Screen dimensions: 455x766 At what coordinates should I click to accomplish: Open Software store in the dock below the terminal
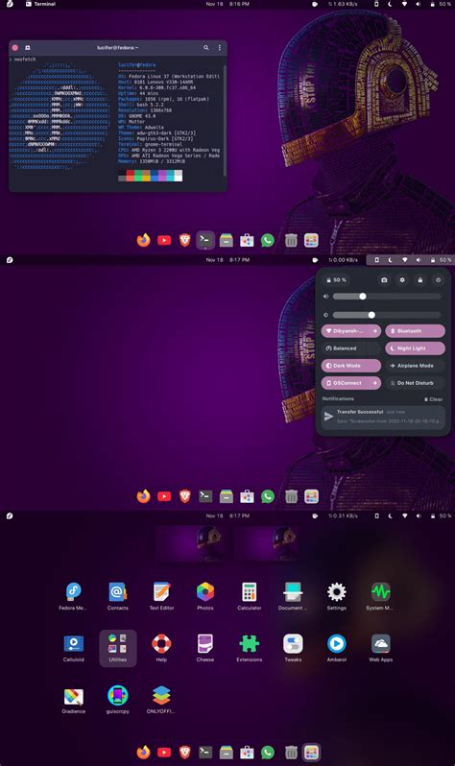tap(247, 240)
